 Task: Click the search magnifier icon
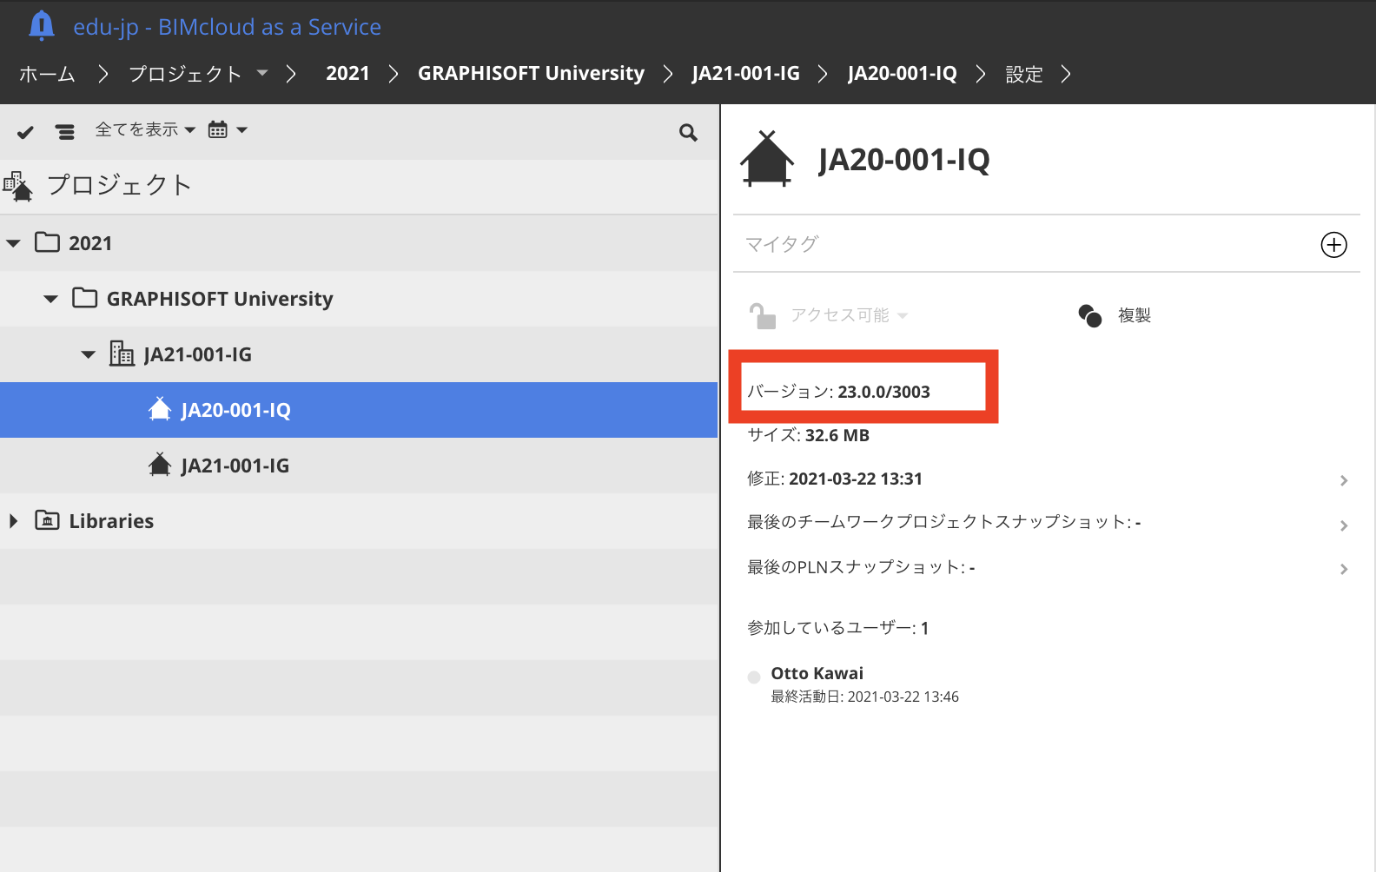click(688, 133)
